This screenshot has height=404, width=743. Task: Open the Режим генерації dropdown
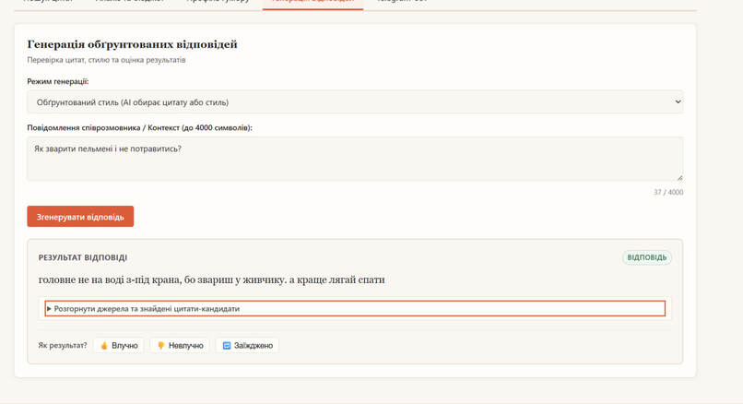[355, 102]
